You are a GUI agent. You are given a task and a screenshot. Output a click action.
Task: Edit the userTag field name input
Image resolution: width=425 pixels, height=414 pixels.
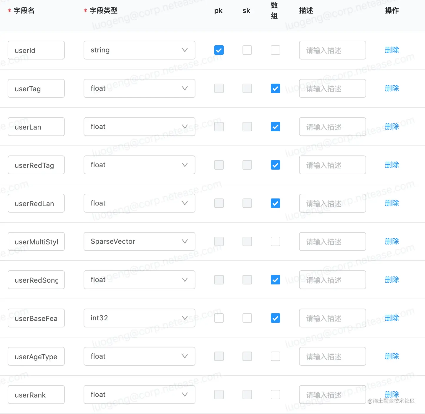coord(36,88)
